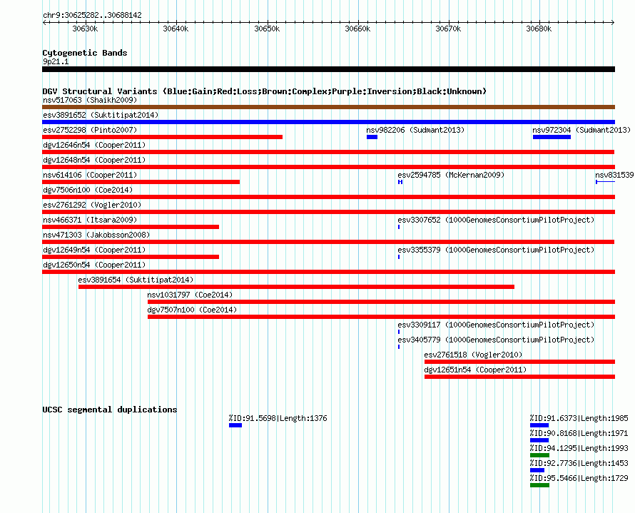Select the esv3891654 (Suktitipat2014) label
The width and height of the screenshot is (635, 513).
click(136, 280)
